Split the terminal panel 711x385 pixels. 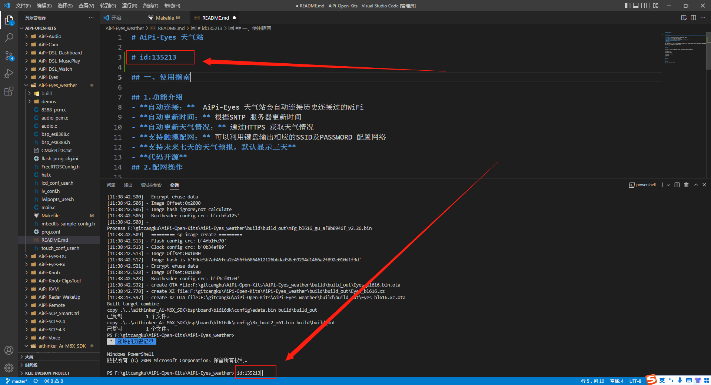677,185
